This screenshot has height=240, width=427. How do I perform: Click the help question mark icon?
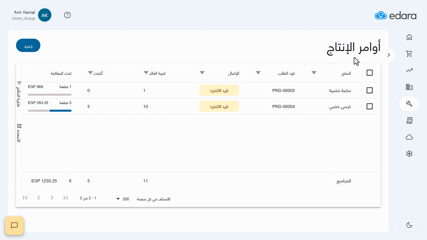click(x=67, y=15)
